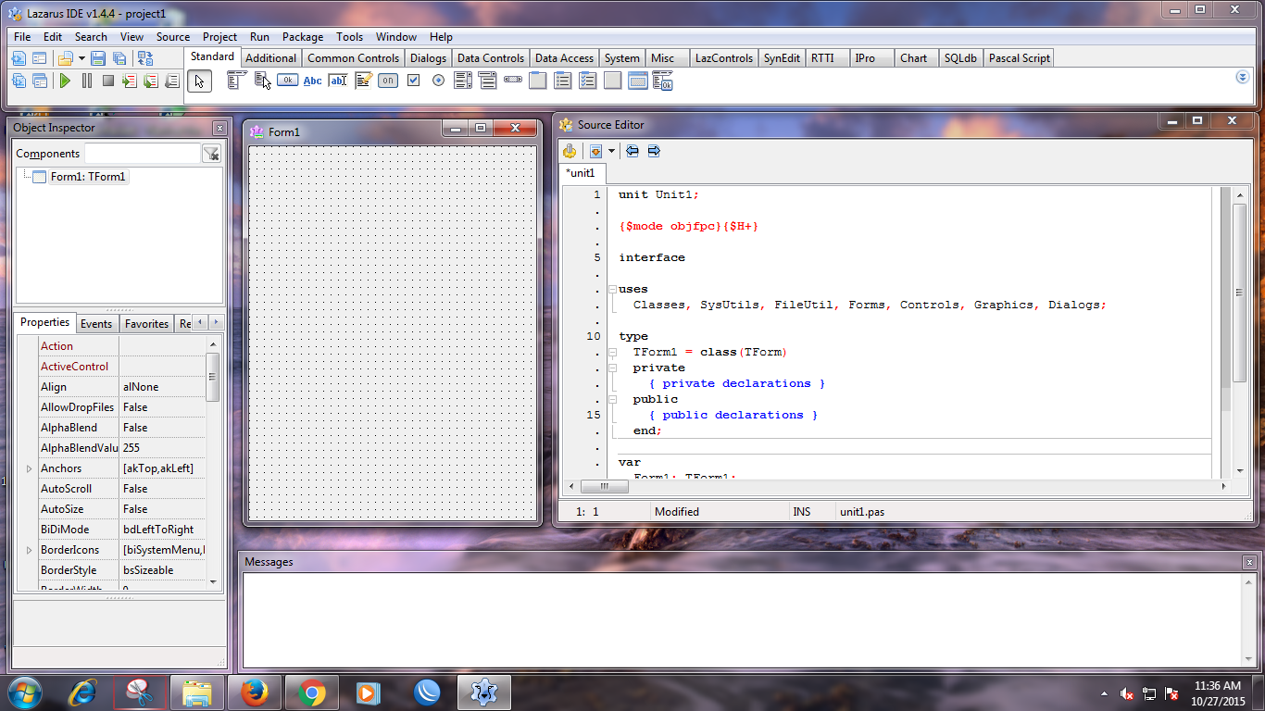The image size is (1265, 711).
Task: Select the TPopupMenu component icon
Action: 262,81
